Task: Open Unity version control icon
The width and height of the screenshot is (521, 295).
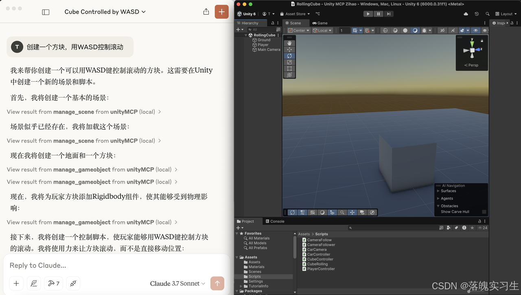Action: pos(318,14)
